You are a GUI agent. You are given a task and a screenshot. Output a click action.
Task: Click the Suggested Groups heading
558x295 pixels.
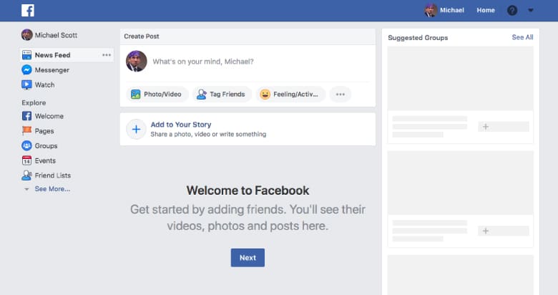(x=418, y=38)
